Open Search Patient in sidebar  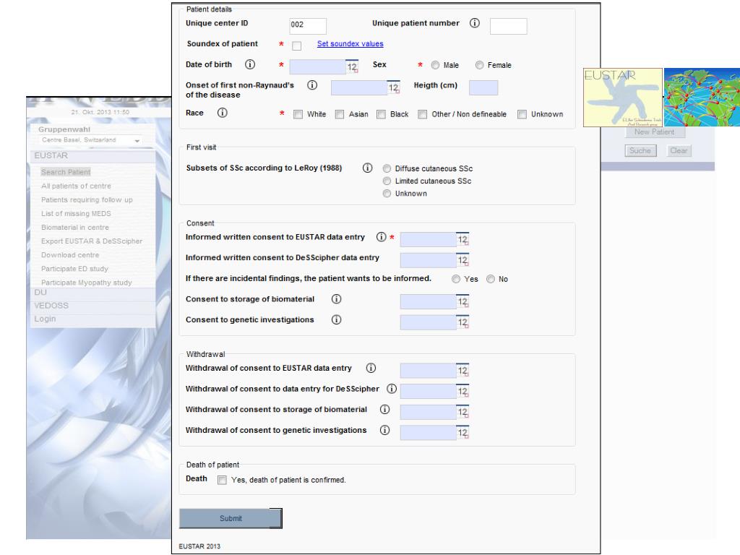(x=66, y=172)
